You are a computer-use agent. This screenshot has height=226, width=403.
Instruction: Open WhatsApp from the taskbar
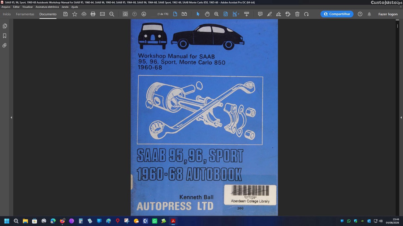[155, 221]
